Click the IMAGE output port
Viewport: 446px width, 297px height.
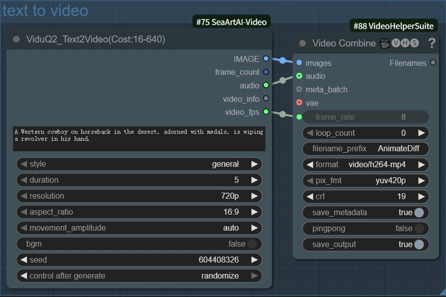point(266,59)
